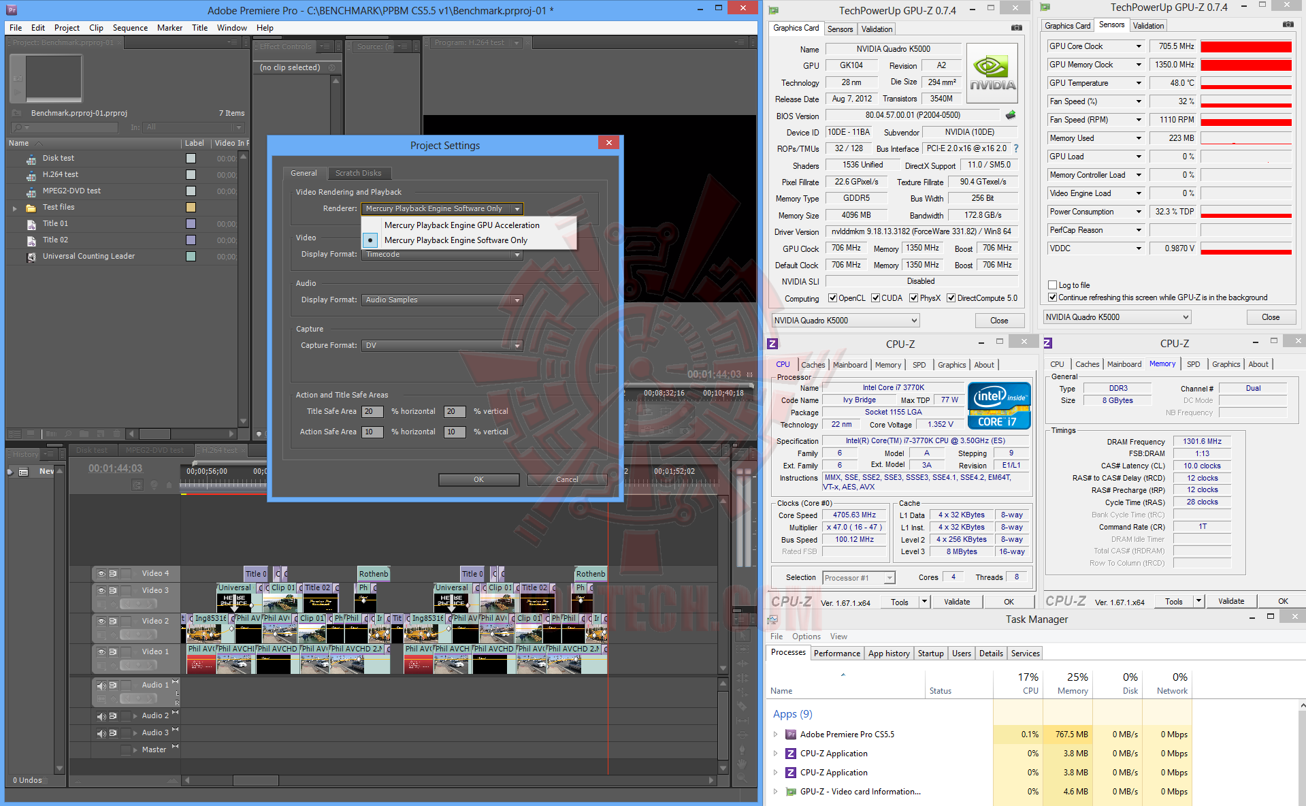Toggle Continue refreshing in background checkbox

pos(1053,297)
